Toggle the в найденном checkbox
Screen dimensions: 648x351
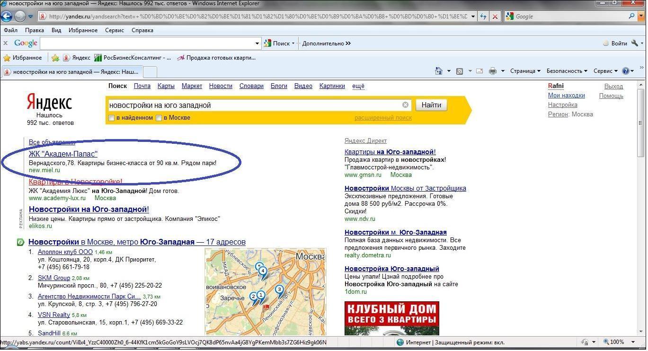[112, 118]
